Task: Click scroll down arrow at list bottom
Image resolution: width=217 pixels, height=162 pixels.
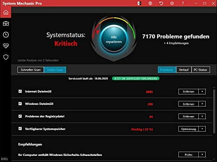Action: [214, 159]
